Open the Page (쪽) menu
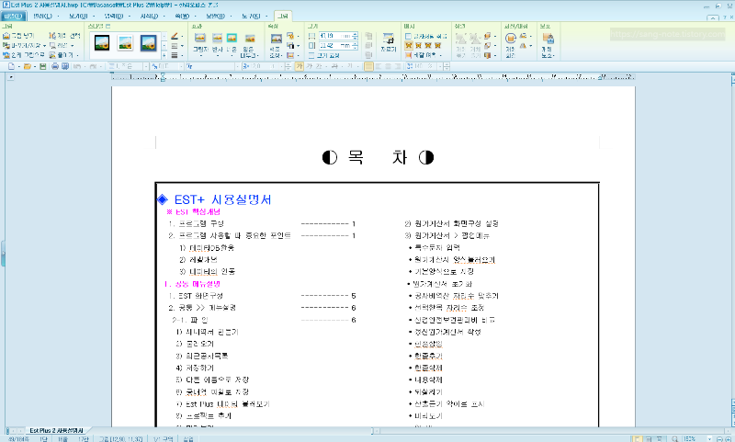The height and width of the screenshot is (442, 735). click(182, 16)
